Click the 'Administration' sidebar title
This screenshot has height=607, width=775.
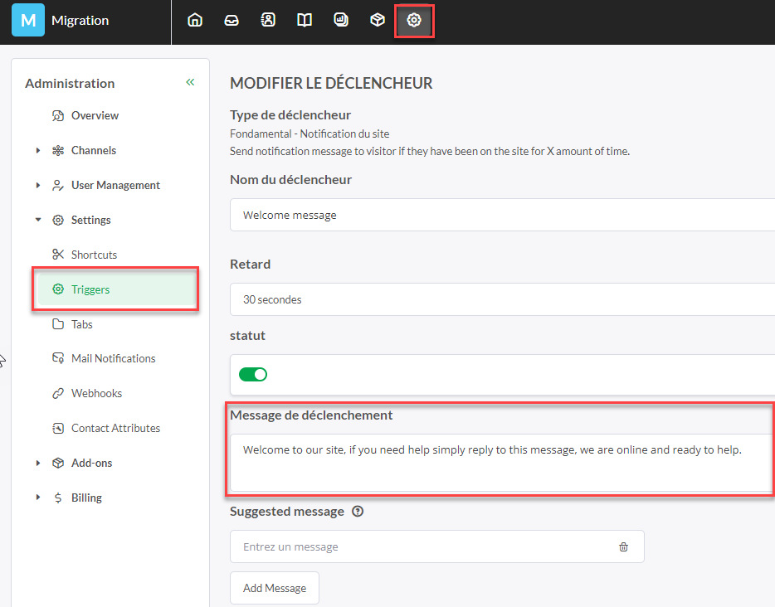coord(70,84)
